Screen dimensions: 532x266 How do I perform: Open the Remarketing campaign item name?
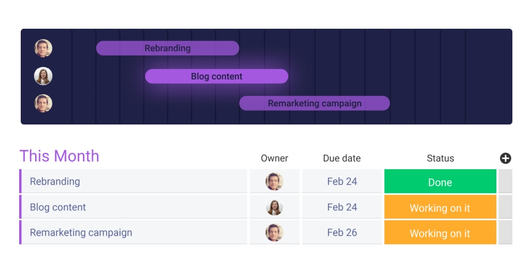[x=81, y=232]
